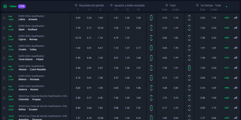
Task: Bet on Kosovo win at 1.45
Action: (x=100, y=88)
